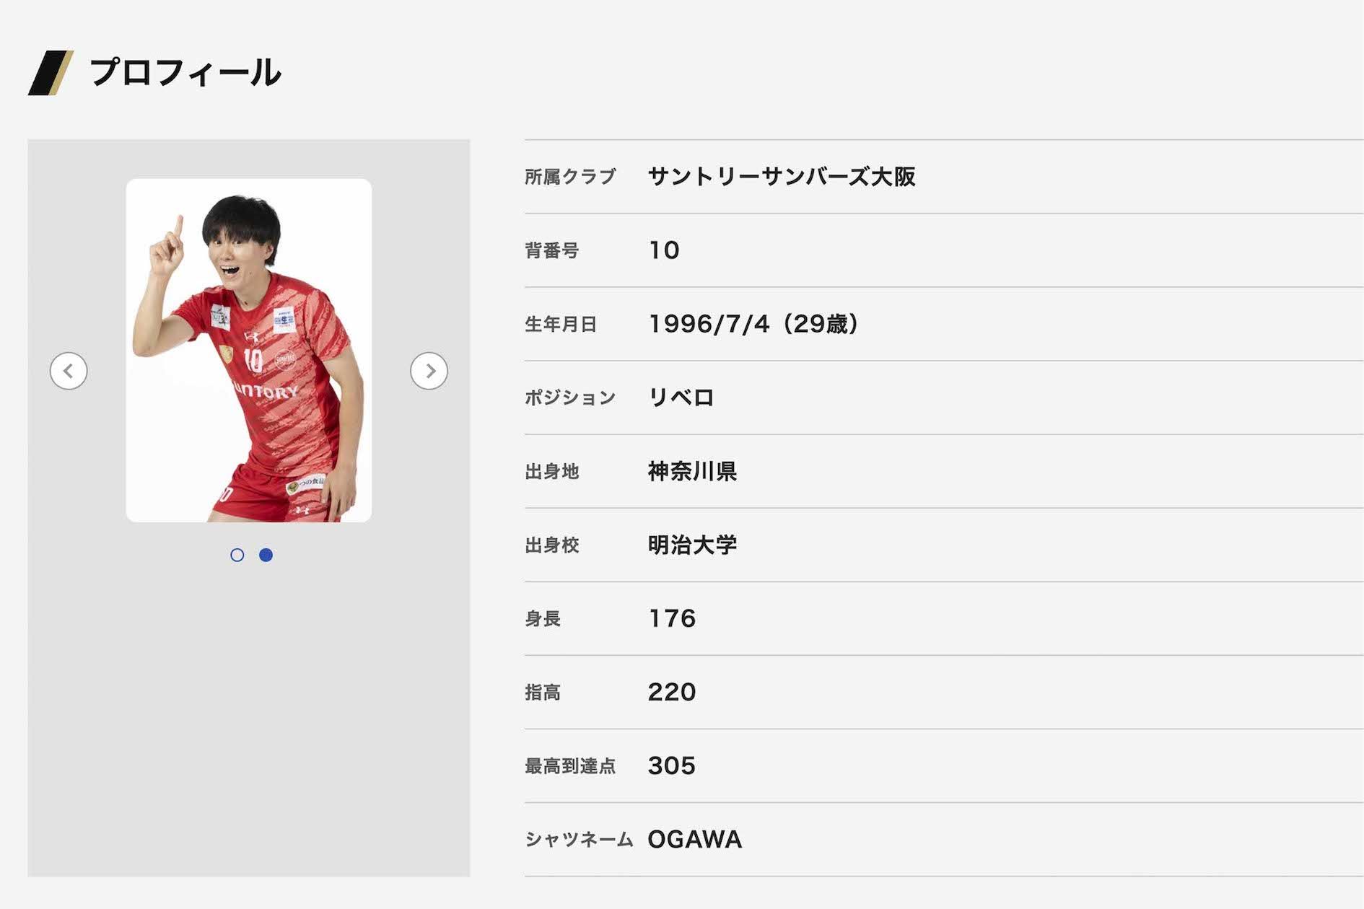This screenshot has height=909, width=1364.
Task: Click the 所属クラブ row label
Action: click(x=570, y=177)
